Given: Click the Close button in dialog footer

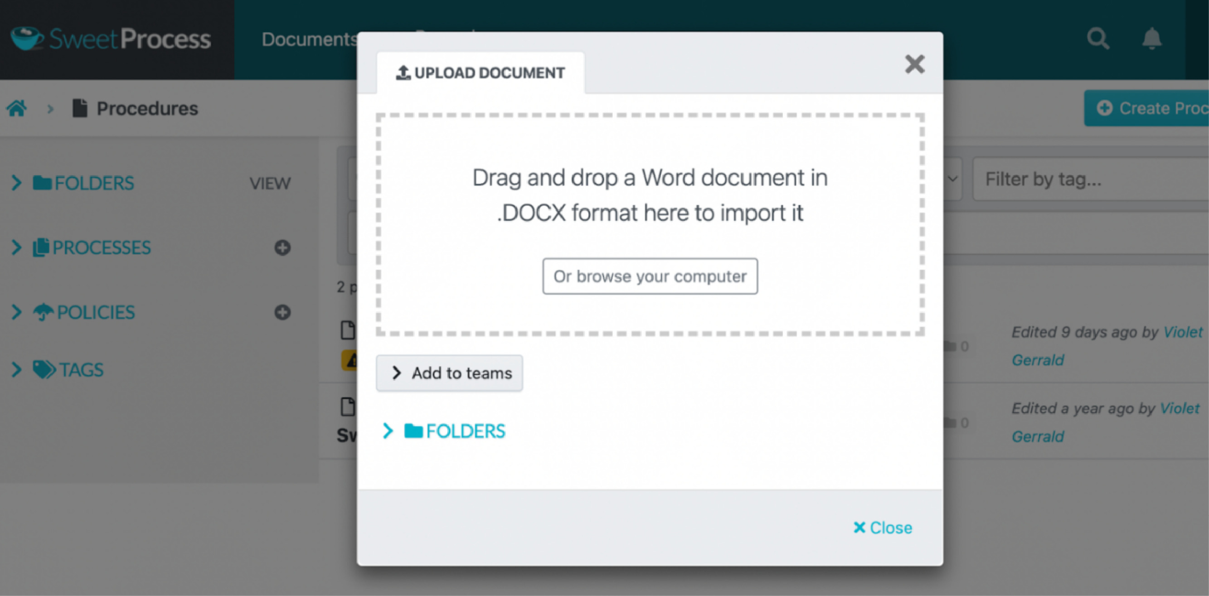Looking at the screenshot, I should click(881, 528).
